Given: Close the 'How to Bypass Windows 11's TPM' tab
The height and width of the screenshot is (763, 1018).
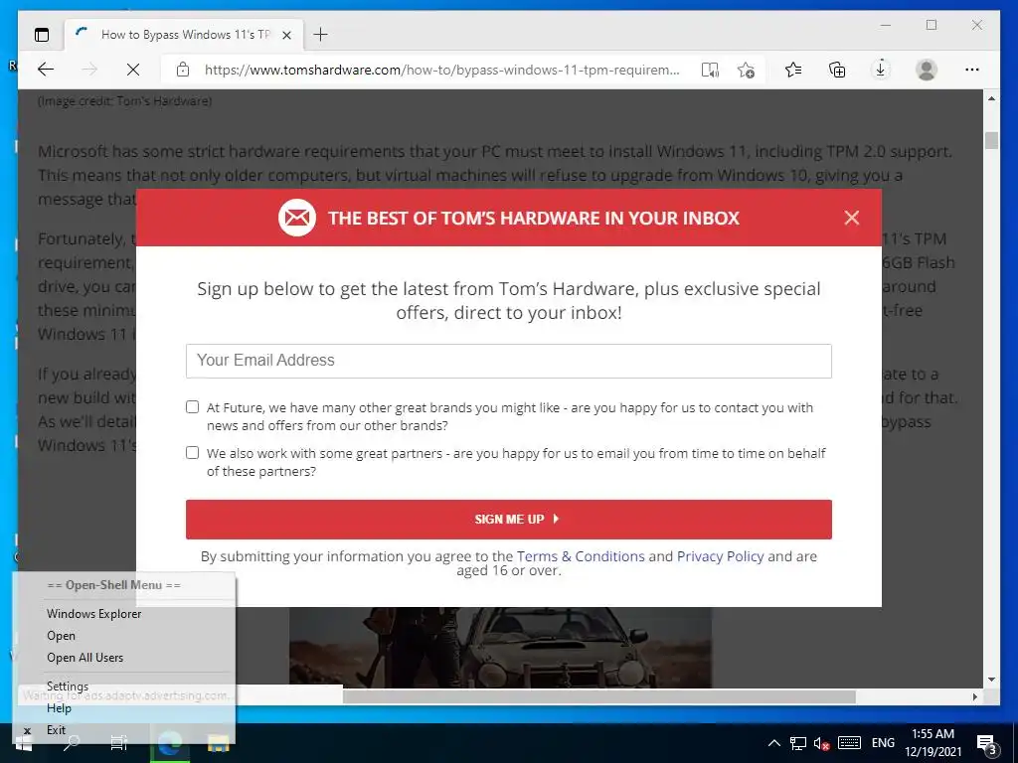Looking at the screenshot, I should click(286, 35).
